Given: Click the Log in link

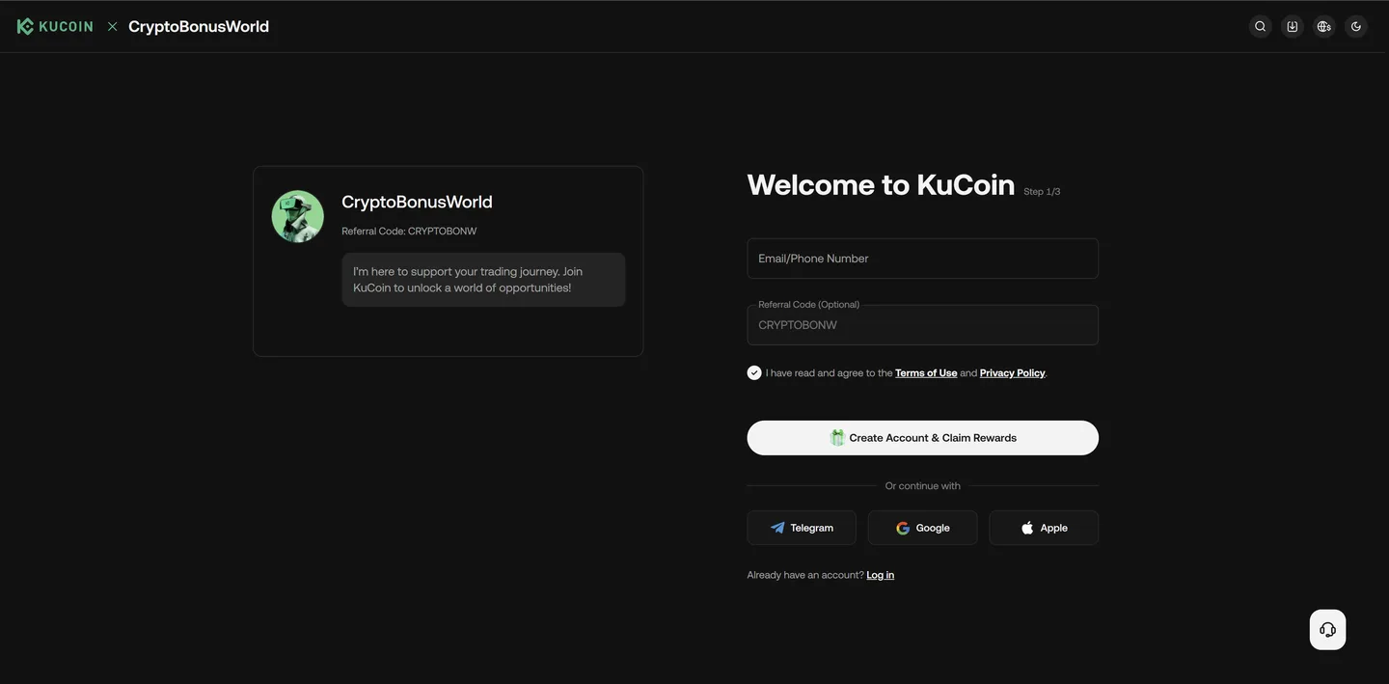Looking at the screenshot, I should 880,575.
